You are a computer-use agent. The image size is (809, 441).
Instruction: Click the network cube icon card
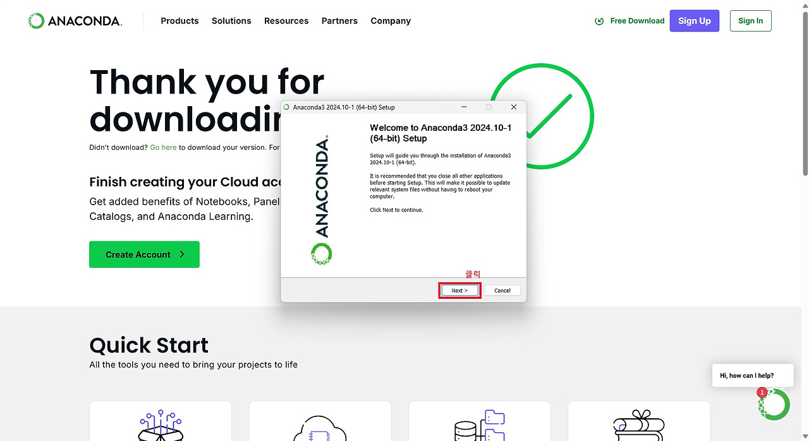[161, 421]
